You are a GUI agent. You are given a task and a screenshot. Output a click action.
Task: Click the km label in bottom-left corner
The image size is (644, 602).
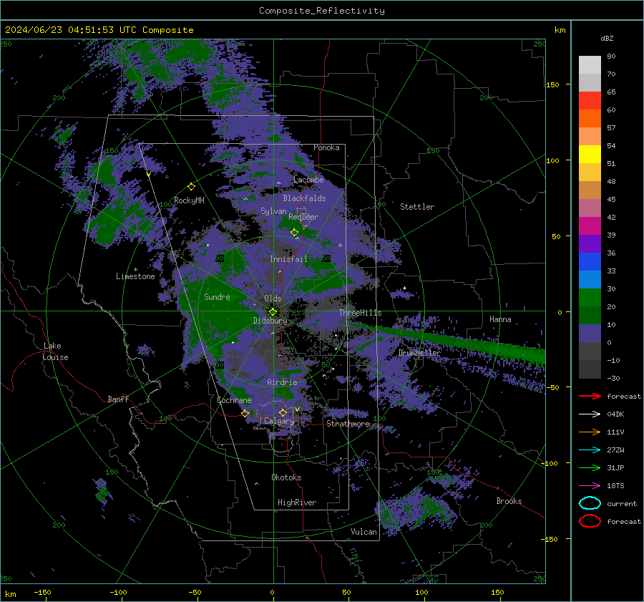coord(10,594)
